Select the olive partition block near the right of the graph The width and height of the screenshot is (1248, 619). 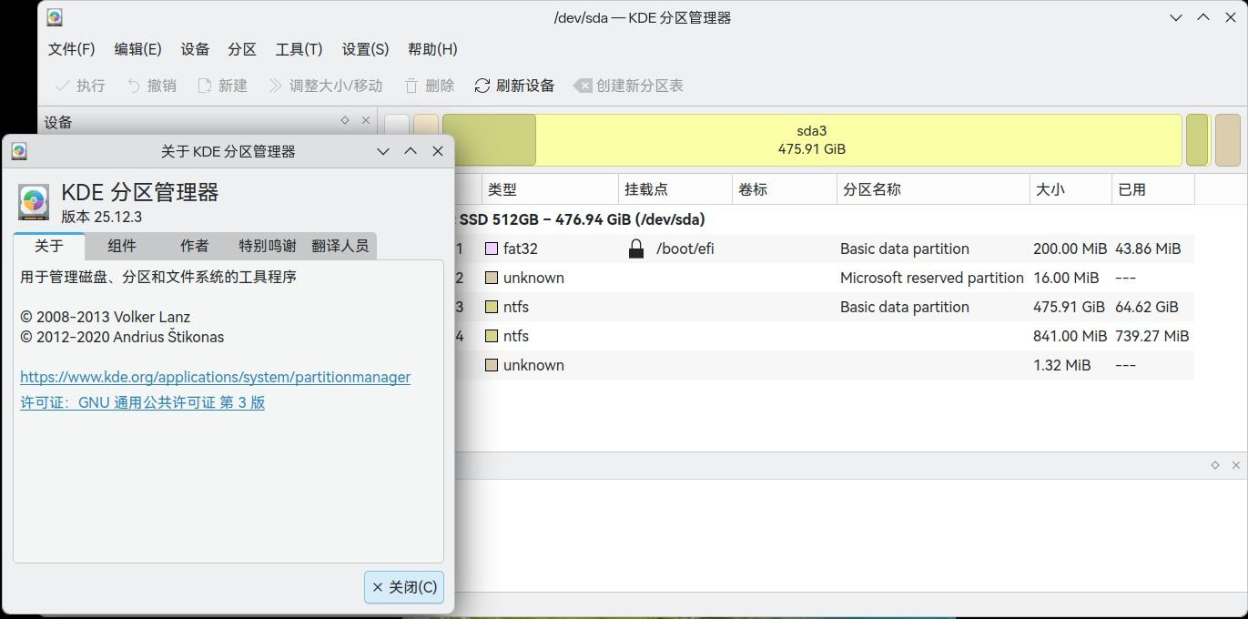coord(1197,140)
